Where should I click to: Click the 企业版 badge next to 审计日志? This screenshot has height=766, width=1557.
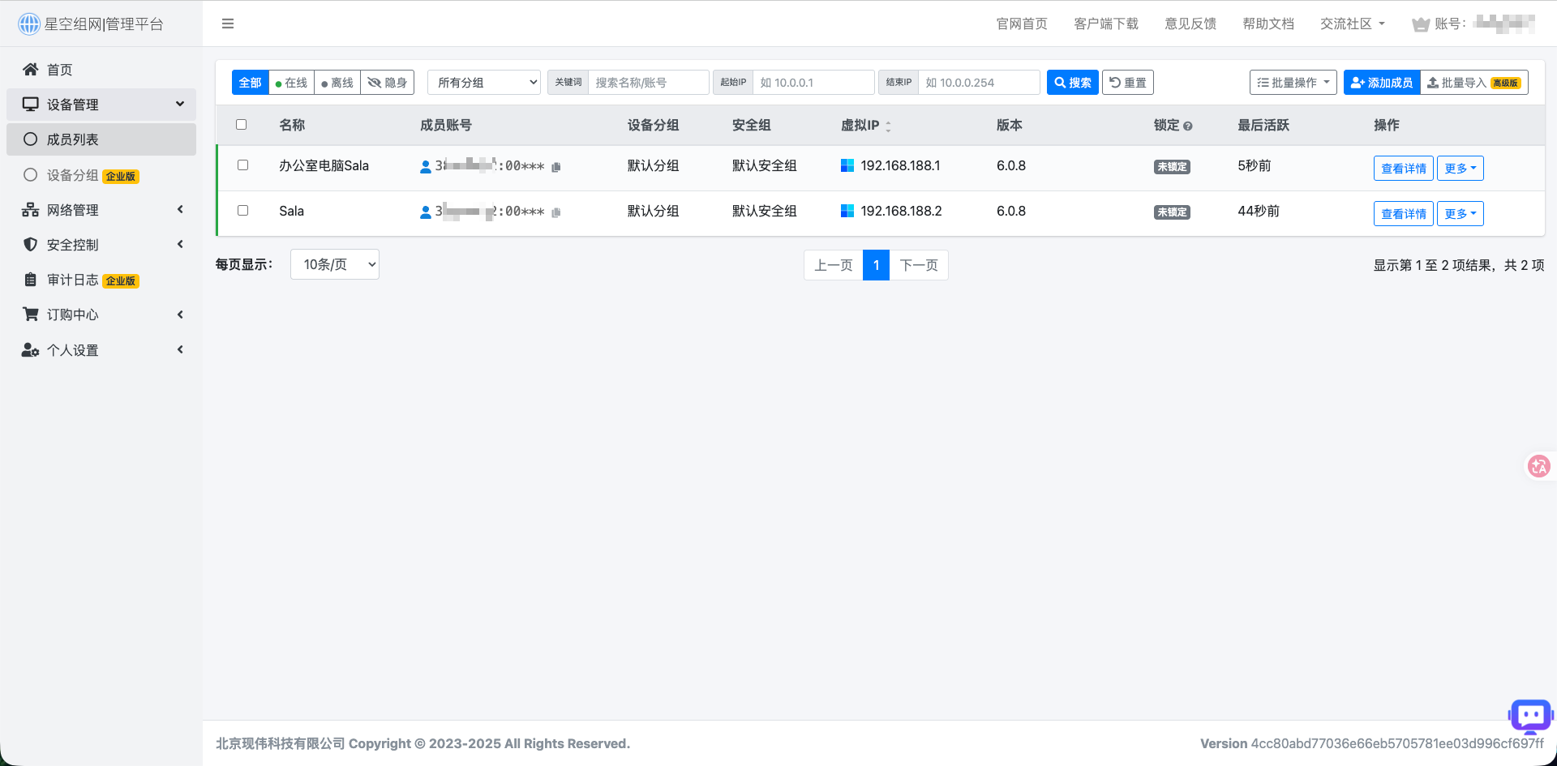point(121,281)
